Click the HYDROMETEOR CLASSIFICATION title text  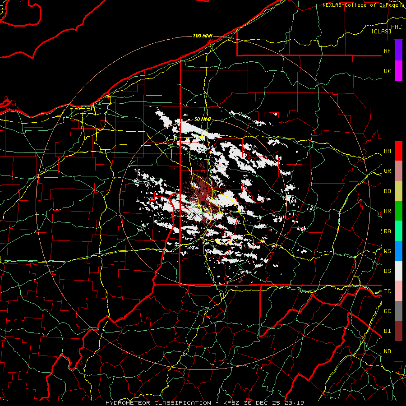pyautogui.click(x=158, y=403)
